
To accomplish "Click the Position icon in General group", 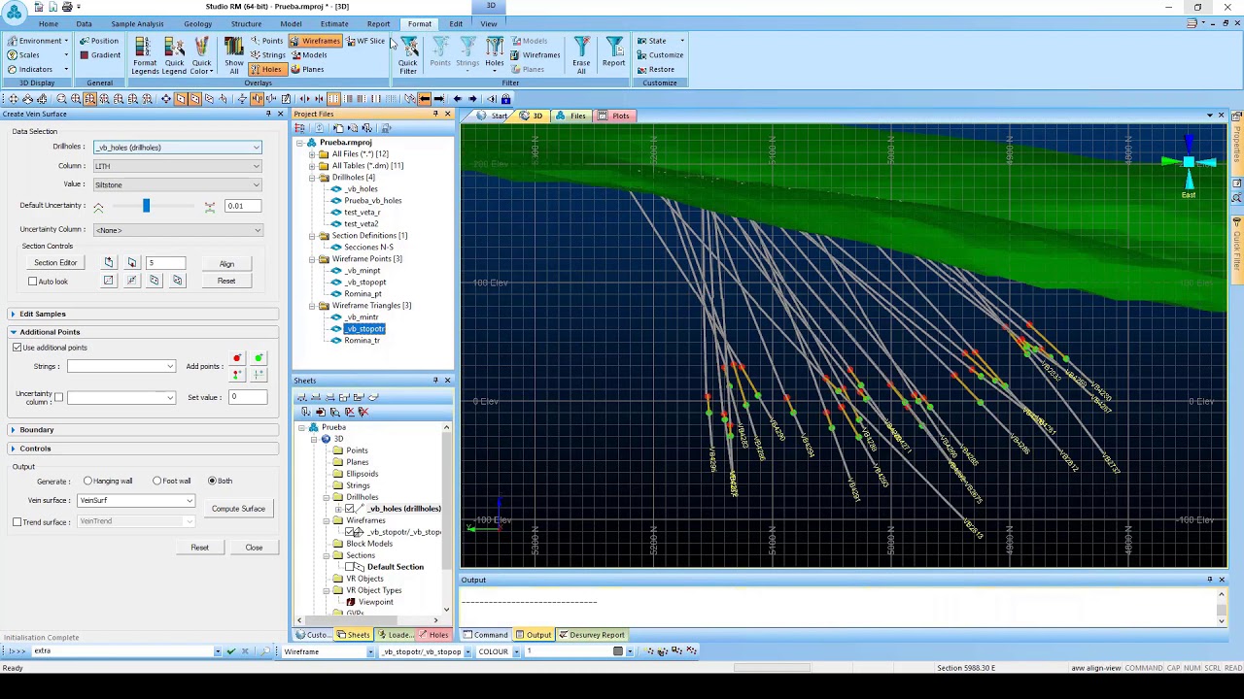I will point(99,41).
